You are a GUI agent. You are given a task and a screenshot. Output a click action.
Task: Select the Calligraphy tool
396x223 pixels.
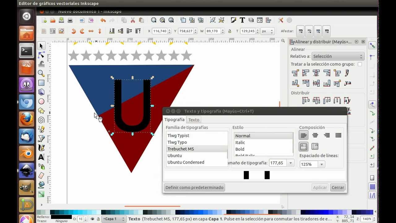click(41, 148)
